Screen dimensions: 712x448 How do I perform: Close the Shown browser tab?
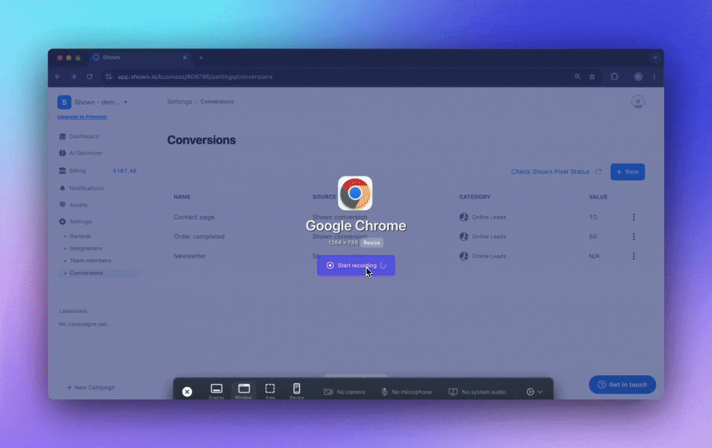click(x=185, y=58)
